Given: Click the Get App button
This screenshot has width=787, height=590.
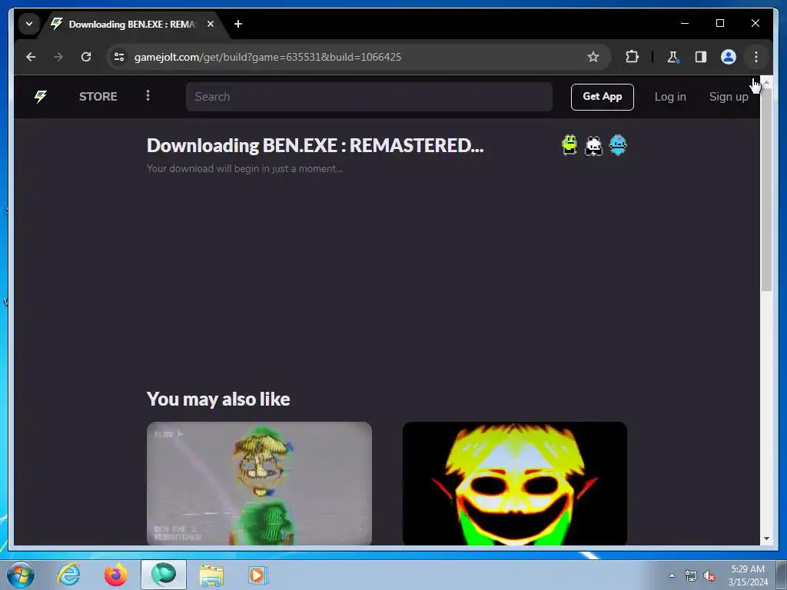Looking at the screenshot, I should (602, 97).
